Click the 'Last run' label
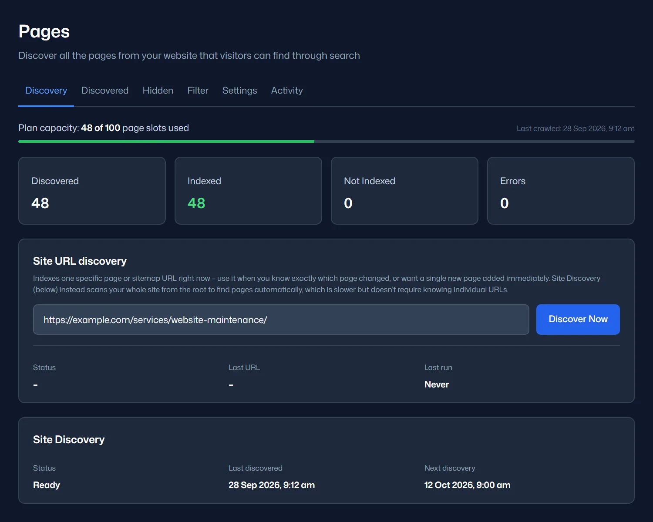Image resolution: width=653 pixels, height=522 pixels. pyautogui.click(x=438, y=367)
